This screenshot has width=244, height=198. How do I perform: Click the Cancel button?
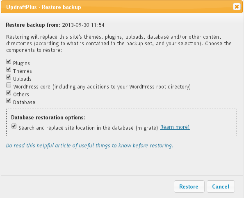[x=221, y=186]
